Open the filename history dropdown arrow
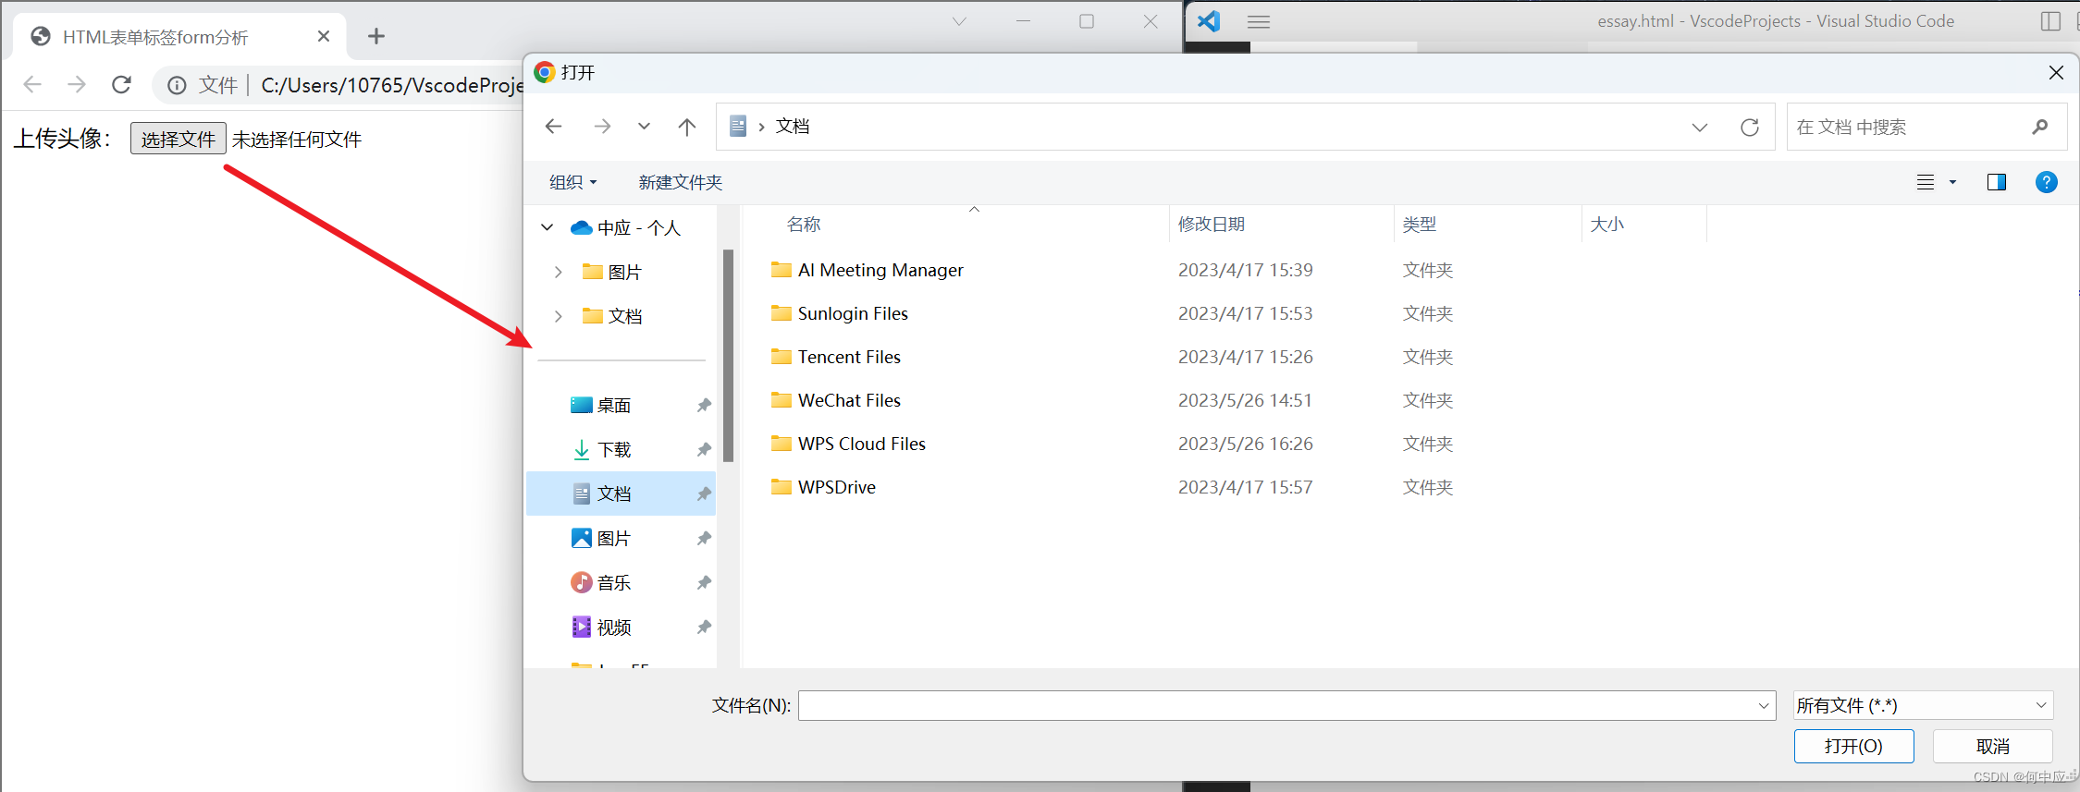Viewport: 2080px width, 792px height. 1764,706
